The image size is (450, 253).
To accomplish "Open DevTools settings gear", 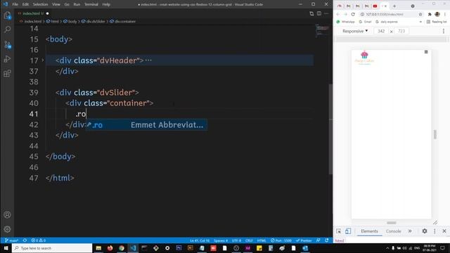I will (x=425, y=231).
